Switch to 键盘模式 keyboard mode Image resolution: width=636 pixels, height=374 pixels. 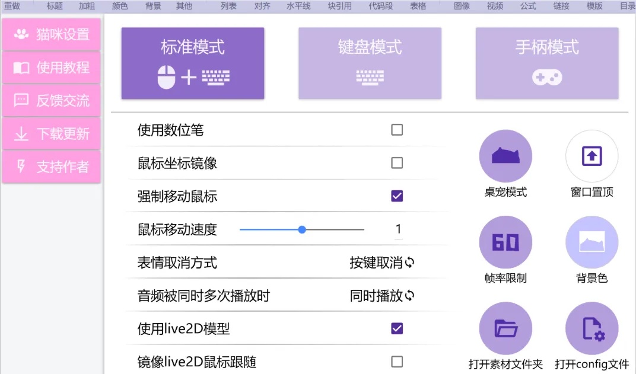(369, 63)
